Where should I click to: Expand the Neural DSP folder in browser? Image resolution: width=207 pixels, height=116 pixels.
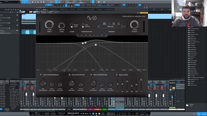click(188, 51)
